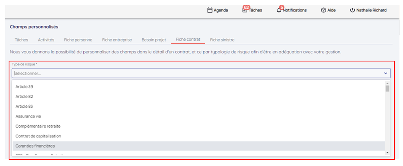This screenshot has width=403, height=166.
Task: Click the Notifications bell icon
Action: pyautogui.click(x=279, y=10)
